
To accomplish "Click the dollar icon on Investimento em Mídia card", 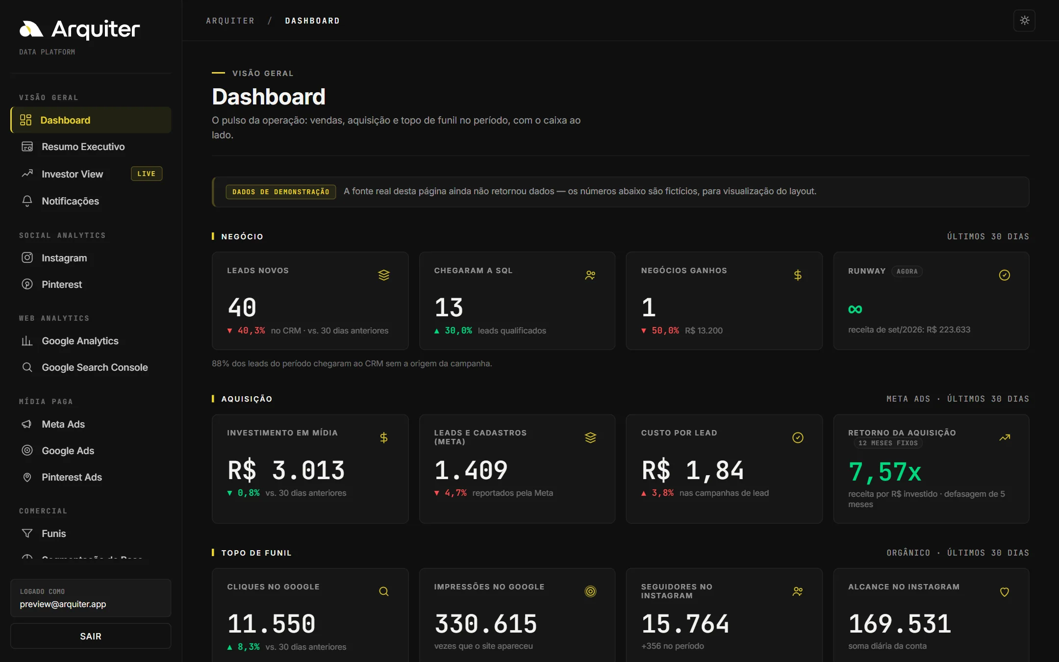I will pyautogui.click(x=384, y=437).
